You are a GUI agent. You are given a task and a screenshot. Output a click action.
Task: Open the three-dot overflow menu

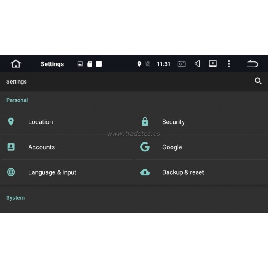(229, 64)
